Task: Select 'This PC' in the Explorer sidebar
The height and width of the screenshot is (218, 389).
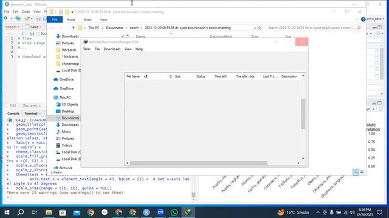Action: 62,97
